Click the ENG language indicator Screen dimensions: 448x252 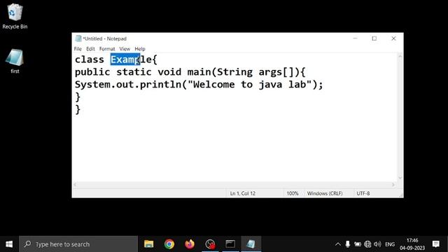pos(390,244)
